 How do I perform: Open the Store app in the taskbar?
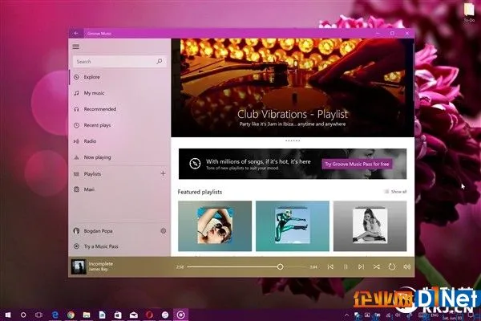pos(118,315)
